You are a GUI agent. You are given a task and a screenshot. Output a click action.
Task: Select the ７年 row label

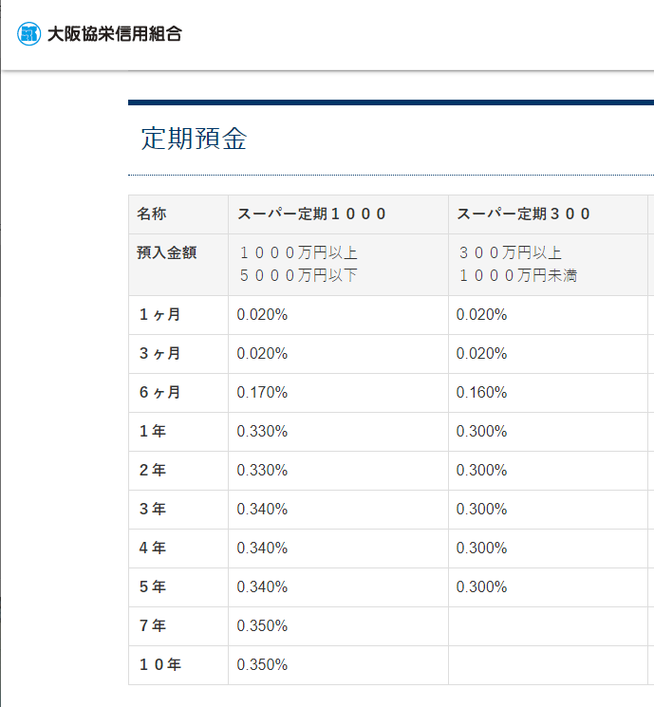(x=153, y=625)
